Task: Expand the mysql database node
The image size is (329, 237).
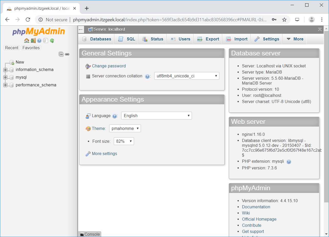Action: click(x=5, y=77)
